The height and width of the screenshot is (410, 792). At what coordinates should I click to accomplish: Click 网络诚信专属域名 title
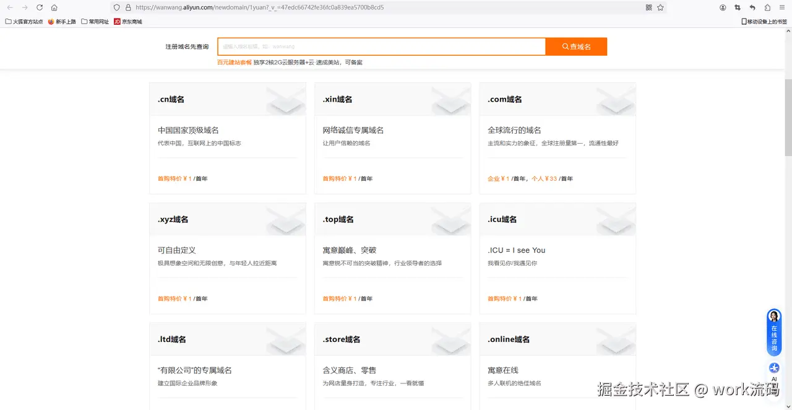(353, 130)
